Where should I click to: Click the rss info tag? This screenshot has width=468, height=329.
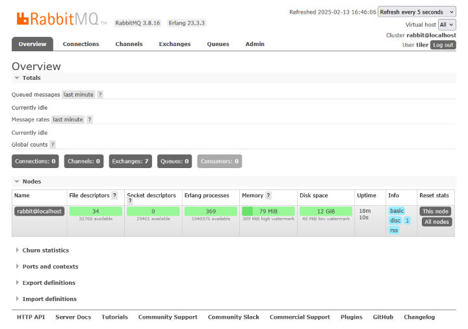point(394,230)
